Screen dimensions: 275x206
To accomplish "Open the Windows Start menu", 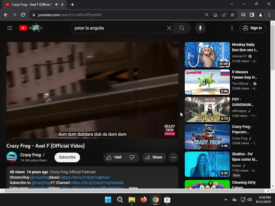I will point(108,200).
